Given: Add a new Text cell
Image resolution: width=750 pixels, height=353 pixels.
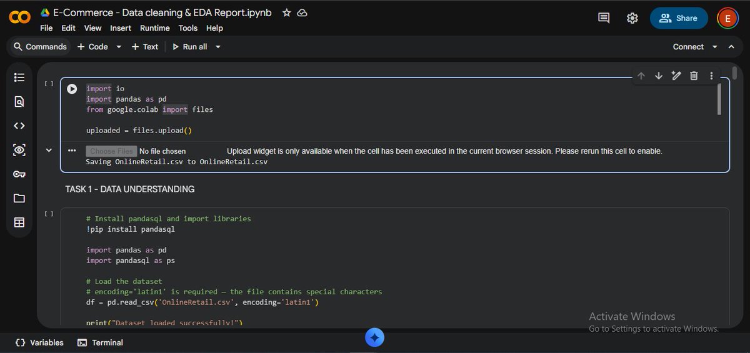Looking at the screenshot, I should (145, 47).
